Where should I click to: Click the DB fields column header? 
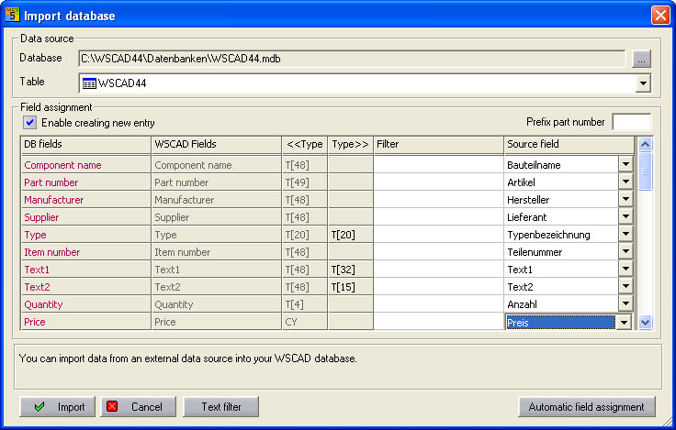85,145
